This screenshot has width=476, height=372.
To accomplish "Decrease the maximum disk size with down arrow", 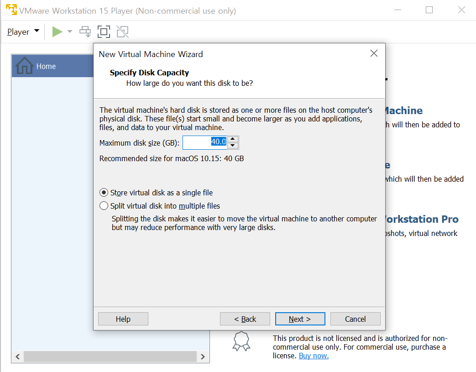I will coord(233,146).
